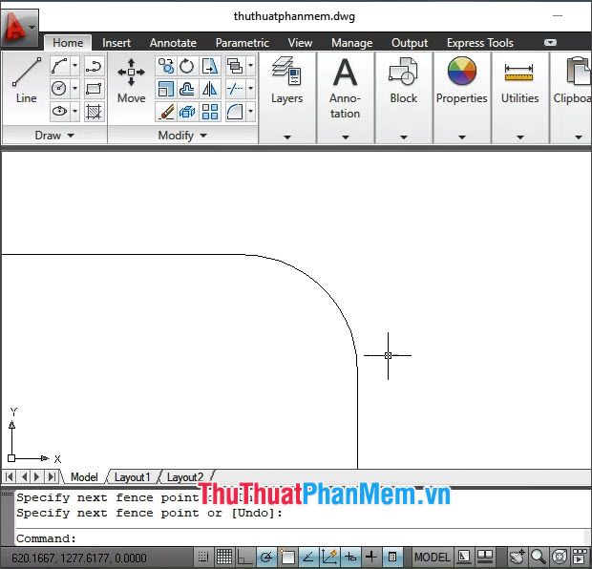Activate the Array tool
This screenshot has height=569, width=592.
pyautogui.click(x=209, y=112)
